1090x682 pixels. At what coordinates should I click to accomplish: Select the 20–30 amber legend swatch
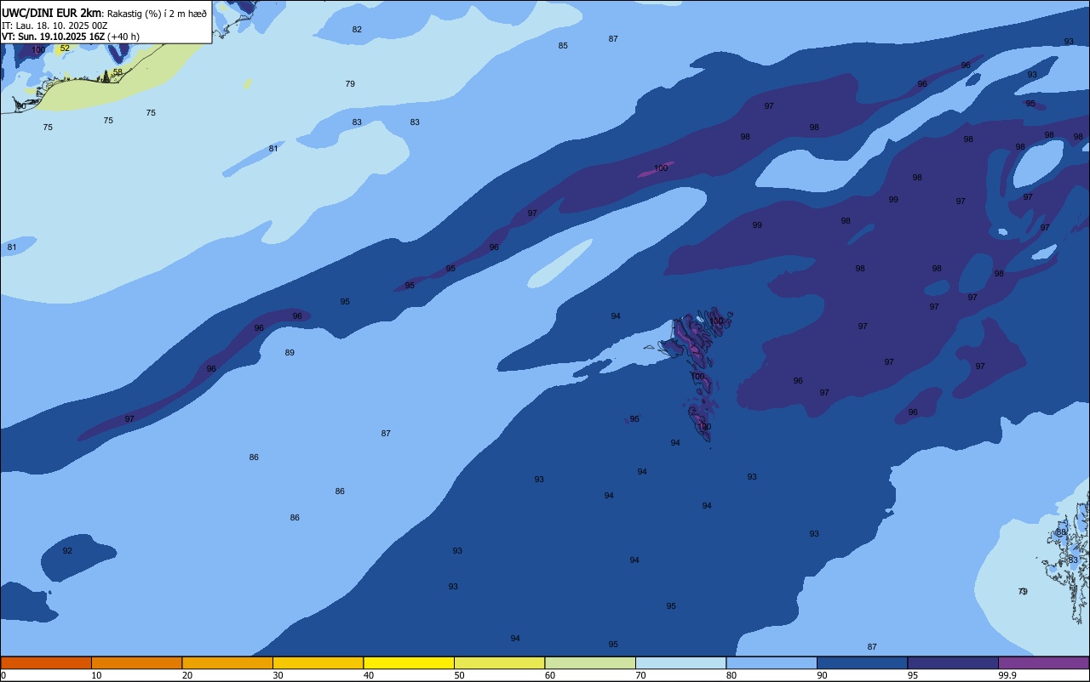(x=227, y=662)
